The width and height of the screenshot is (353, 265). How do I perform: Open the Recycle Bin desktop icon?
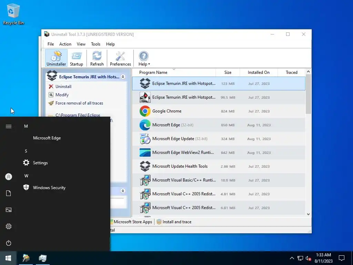(13, 14)
